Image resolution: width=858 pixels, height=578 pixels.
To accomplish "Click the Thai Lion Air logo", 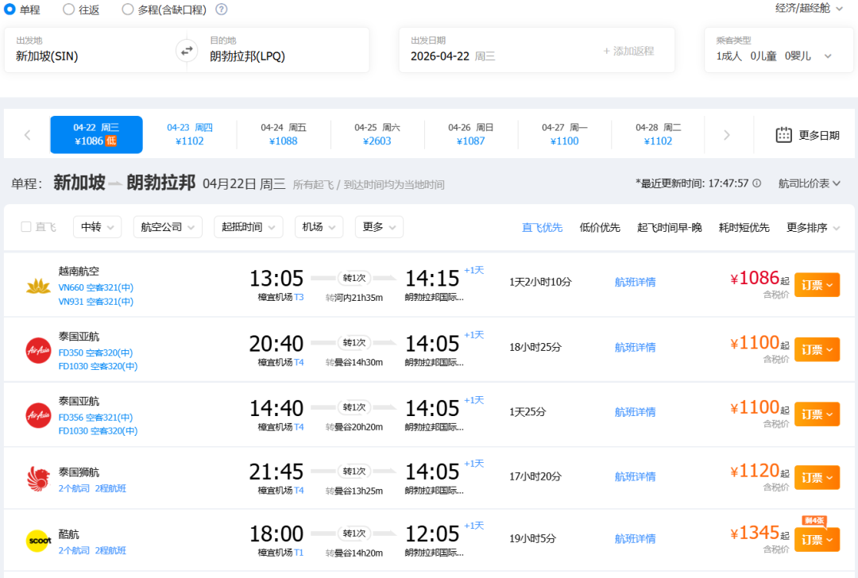I will tap(38, 478).
